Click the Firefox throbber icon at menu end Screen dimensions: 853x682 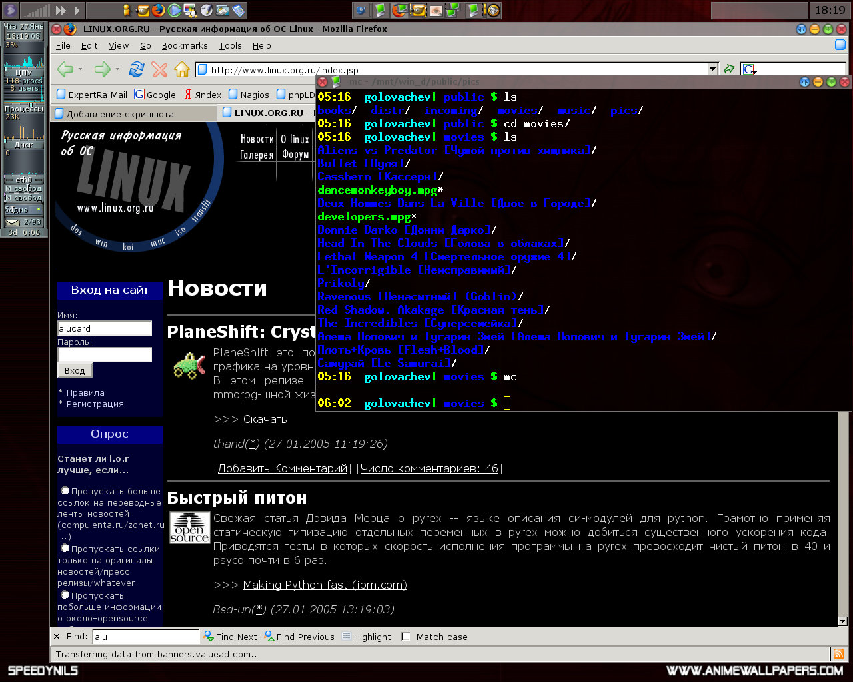pyautogui.click(x=840, y=45)
